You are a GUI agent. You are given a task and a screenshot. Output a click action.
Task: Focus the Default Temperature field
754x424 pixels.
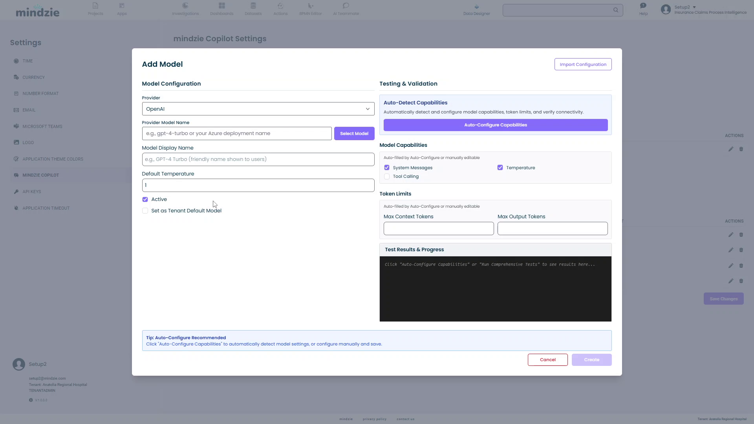point(258,185)
